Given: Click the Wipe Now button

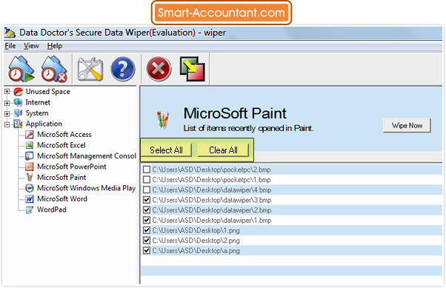Looking at the screenshot, I should (407, 125).
